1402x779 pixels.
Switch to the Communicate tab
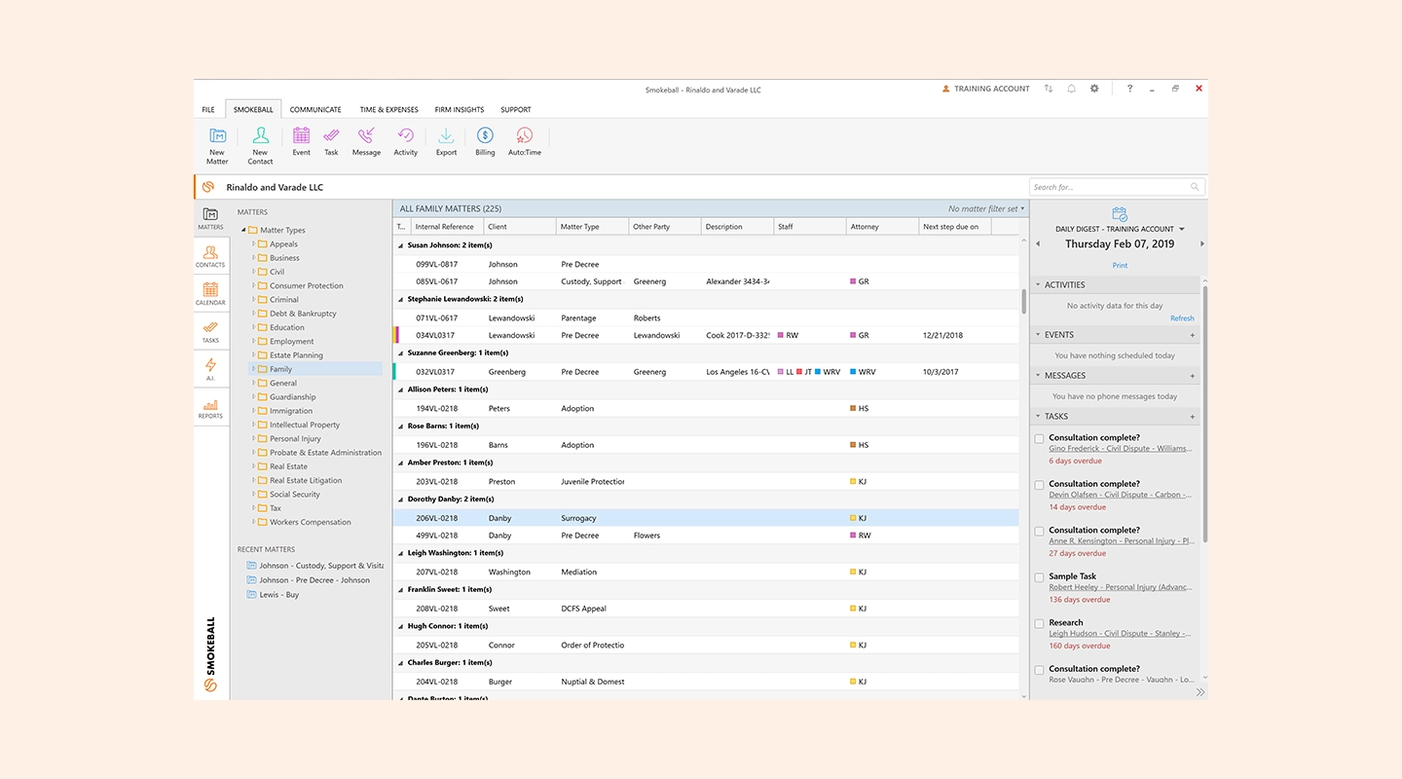click(x=315, y=110)
